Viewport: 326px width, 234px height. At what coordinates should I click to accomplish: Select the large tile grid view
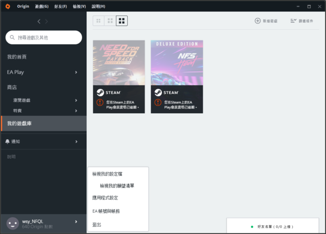122,21
